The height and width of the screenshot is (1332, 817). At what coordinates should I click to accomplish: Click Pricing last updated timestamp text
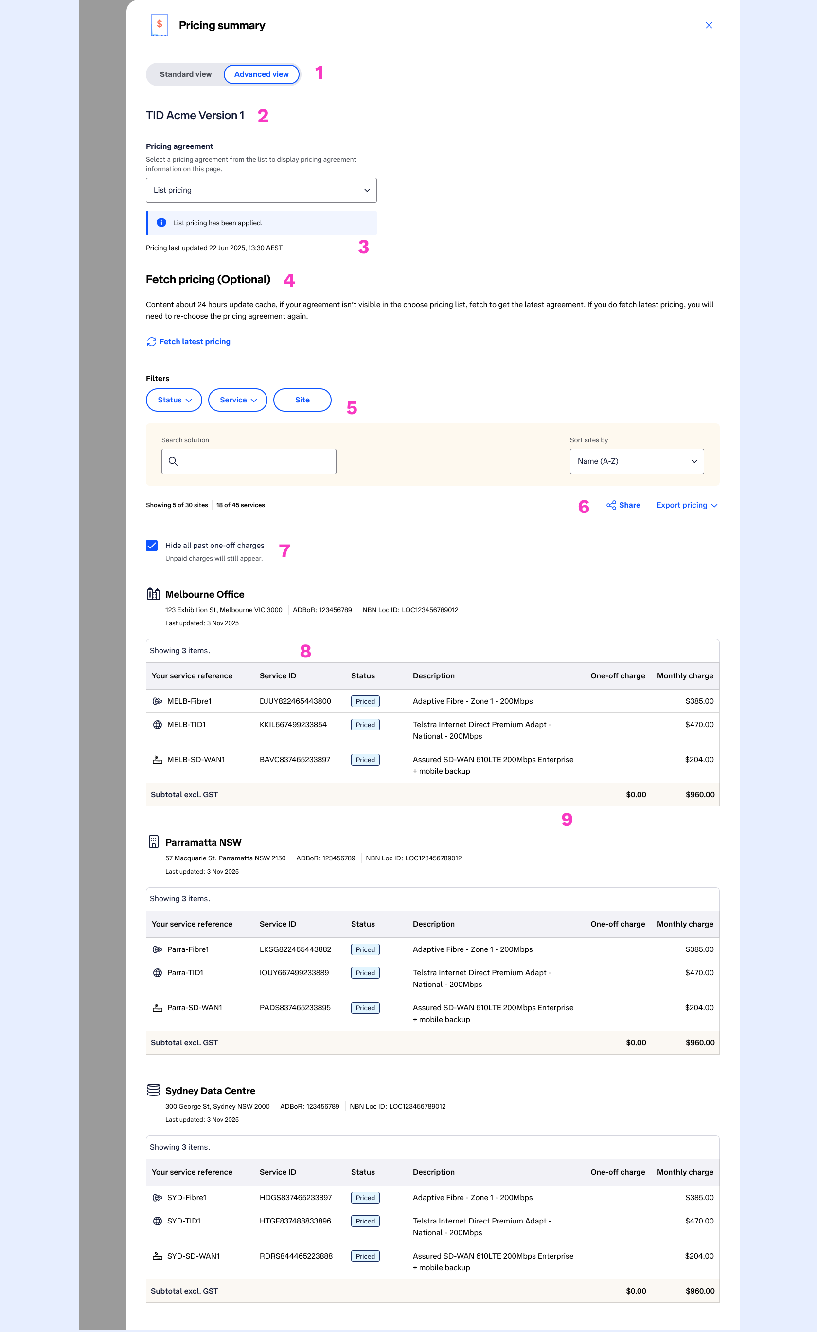[214, 248]
